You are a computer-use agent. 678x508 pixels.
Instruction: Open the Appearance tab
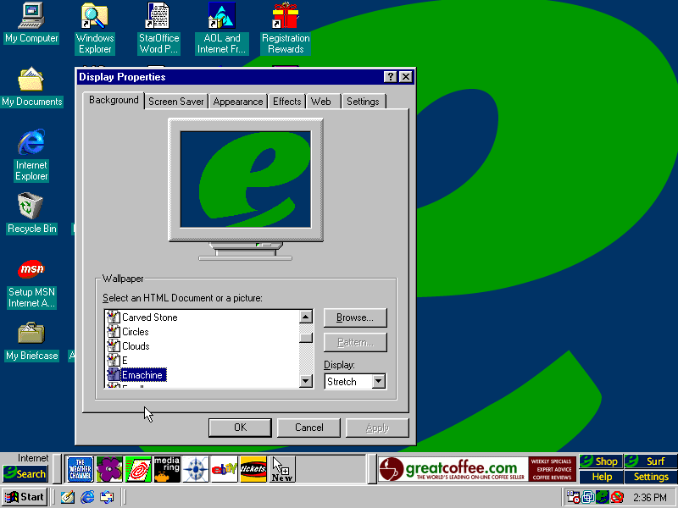point(238,102)
